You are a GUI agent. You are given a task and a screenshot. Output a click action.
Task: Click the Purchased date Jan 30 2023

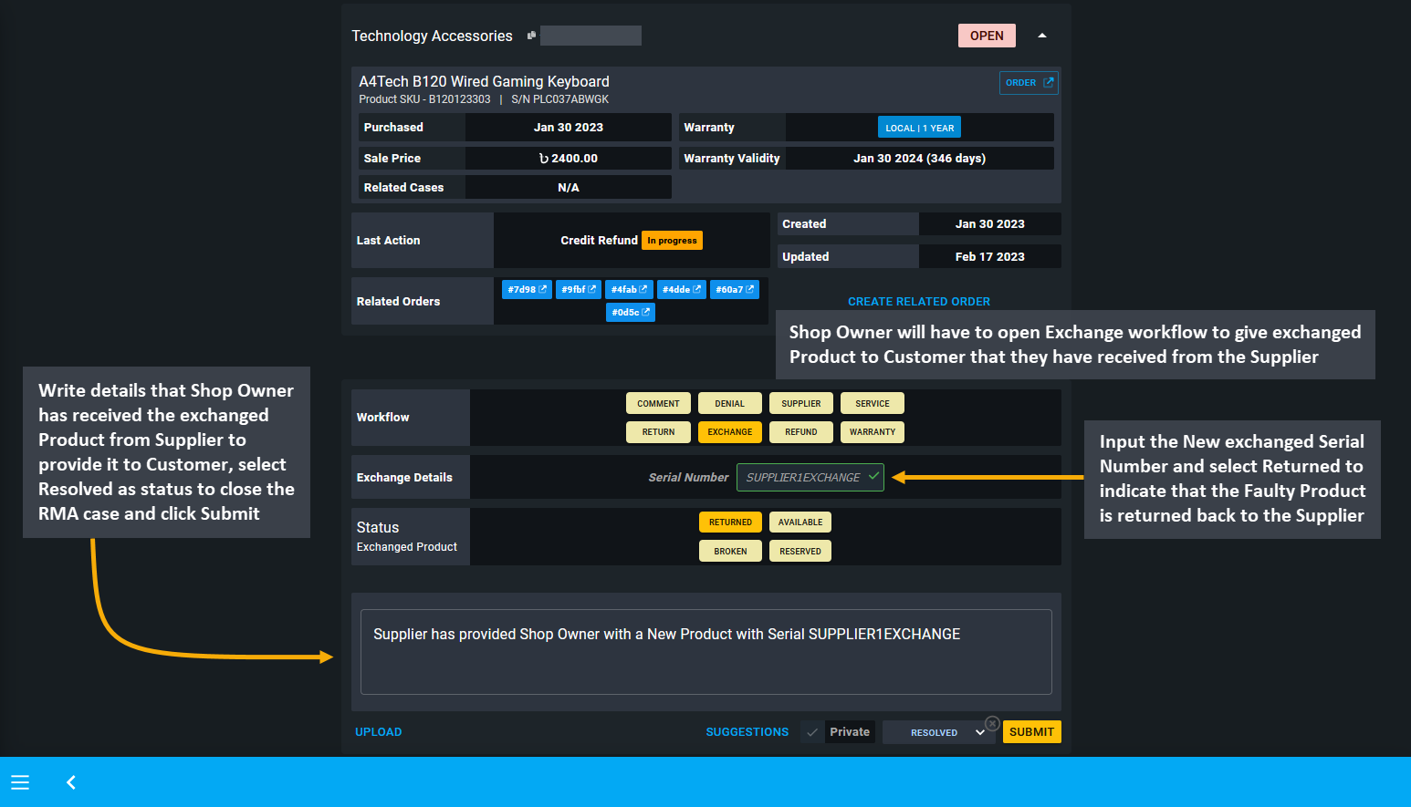tap(569, 128)
